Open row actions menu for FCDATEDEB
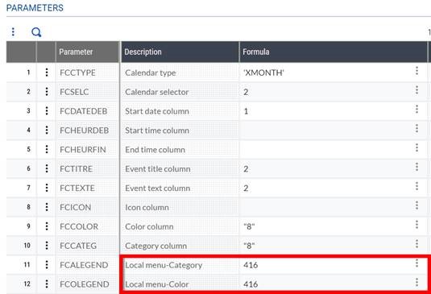Viewport: 431px width, 294px height. coord(47,110)
